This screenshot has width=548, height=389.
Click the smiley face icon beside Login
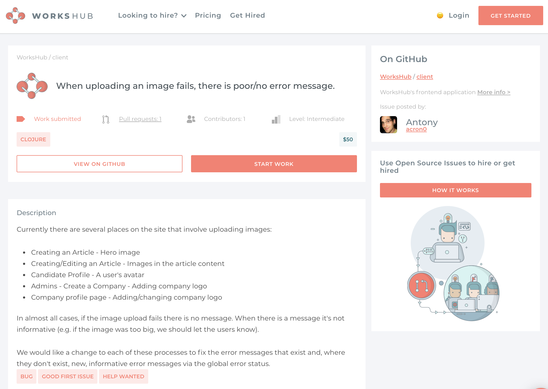(440, 16)
